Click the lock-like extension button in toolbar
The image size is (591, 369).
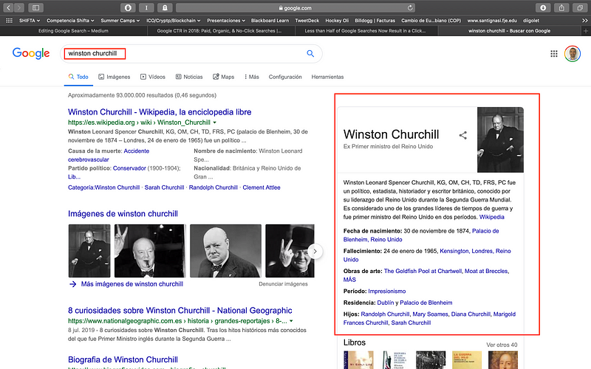pos(165,7)
